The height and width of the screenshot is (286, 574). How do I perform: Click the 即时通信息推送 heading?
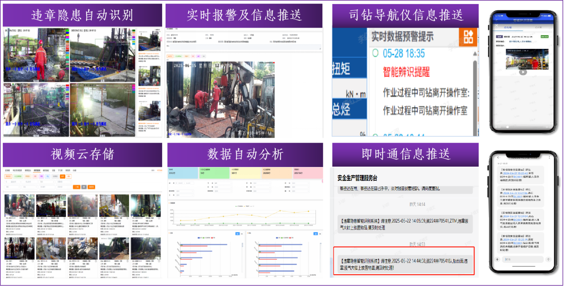(405, 154)
